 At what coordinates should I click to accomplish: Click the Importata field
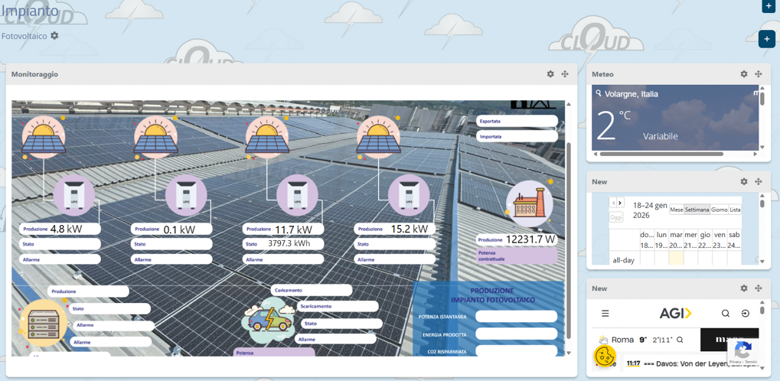[517, 136]
